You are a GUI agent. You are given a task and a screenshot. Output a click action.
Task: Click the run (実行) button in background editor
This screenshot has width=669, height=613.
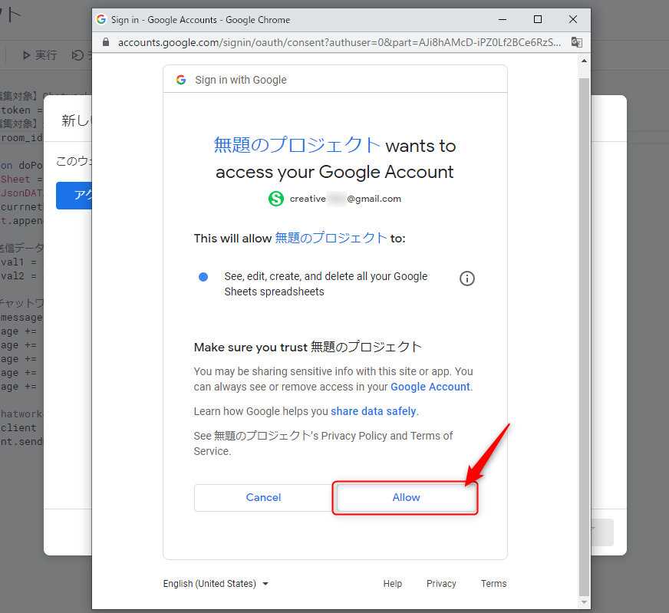[x=39, y=55]
